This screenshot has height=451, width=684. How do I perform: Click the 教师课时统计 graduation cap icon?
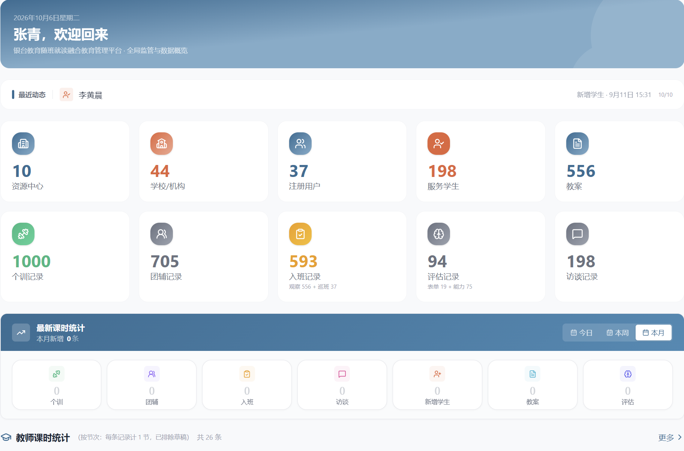click(x=6, y=438)
